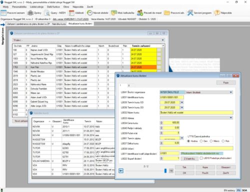Click the Zprávy printer icon

coord(30,13)
